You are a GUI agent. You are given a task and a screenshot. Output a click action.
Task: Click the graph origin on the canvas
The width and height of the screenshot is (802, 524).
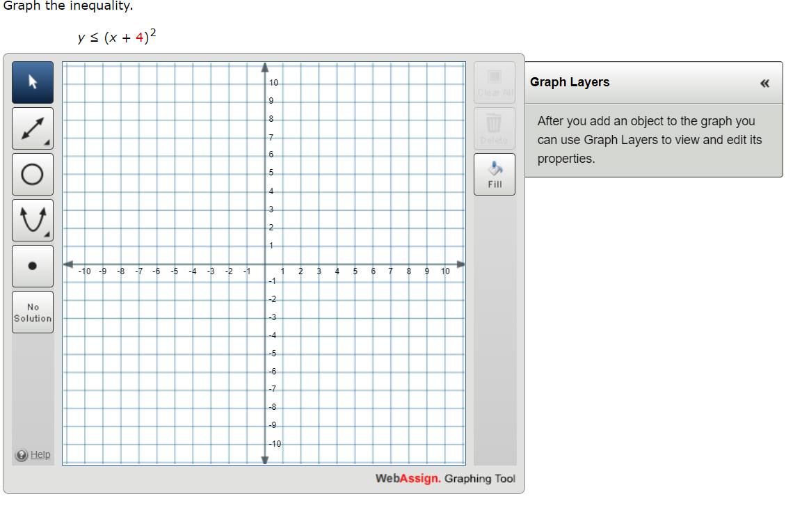point(264,263)
